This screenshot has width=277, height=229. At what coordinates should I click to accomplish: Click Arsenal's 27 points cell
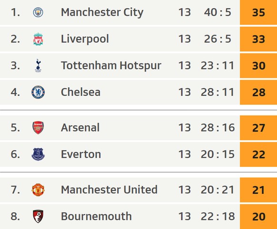[258, 128]
